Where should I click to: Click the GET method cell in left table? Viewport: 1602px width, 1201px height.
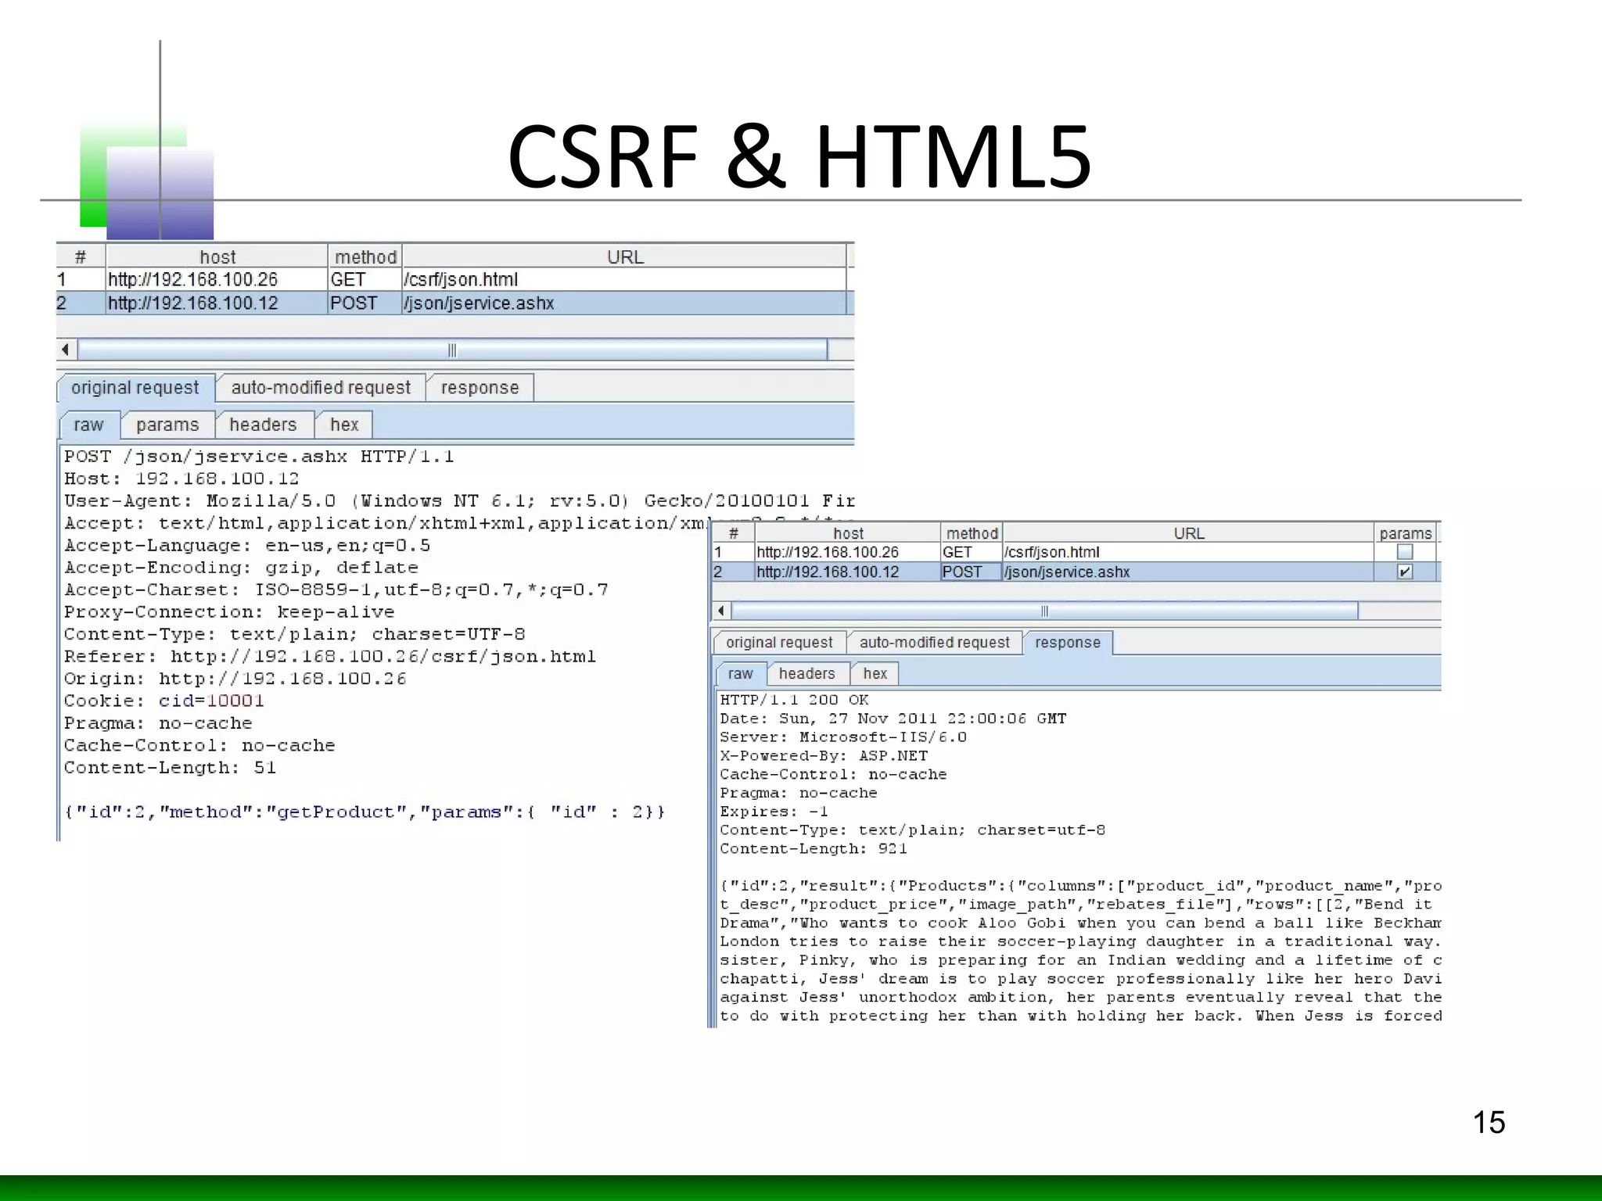(365, 280)
